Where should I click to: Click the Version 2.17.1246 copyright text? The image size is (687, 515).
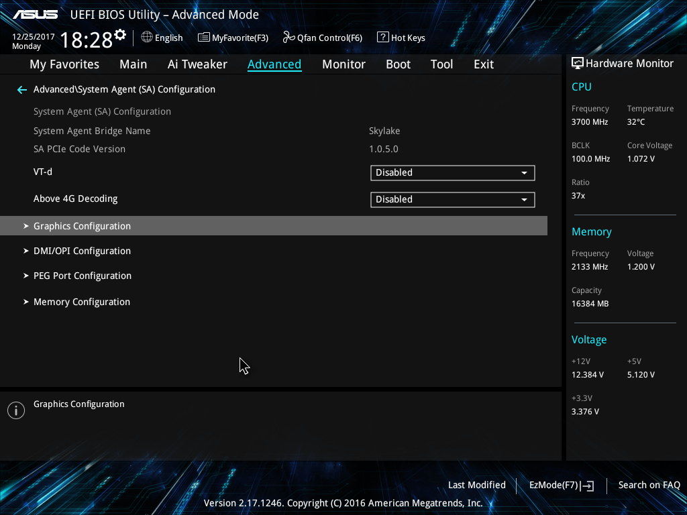tap(343, 503)
